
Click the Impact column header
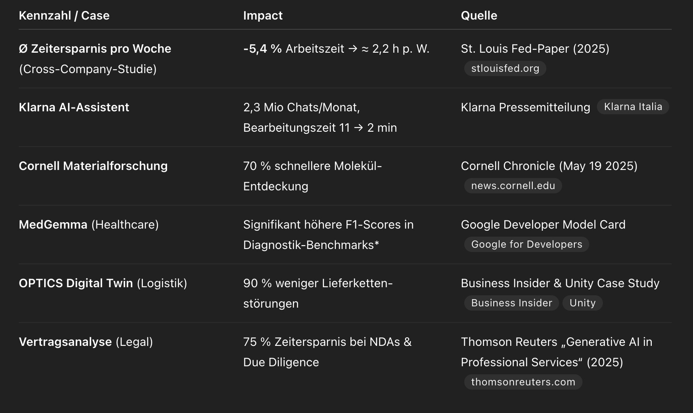[x=263, y=16]
